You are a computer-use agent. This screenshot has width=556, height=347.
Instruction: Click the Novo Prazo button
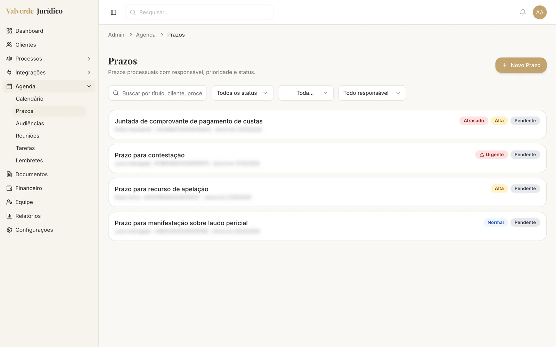coord(521,65)
